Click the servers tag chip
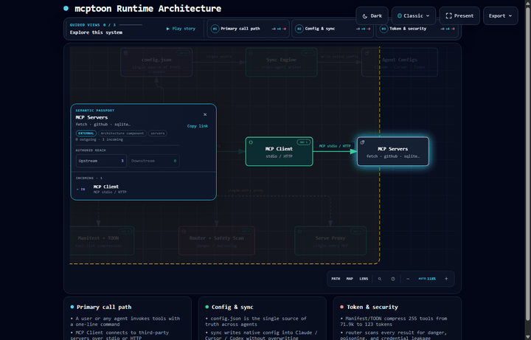 tap(158, 133)
